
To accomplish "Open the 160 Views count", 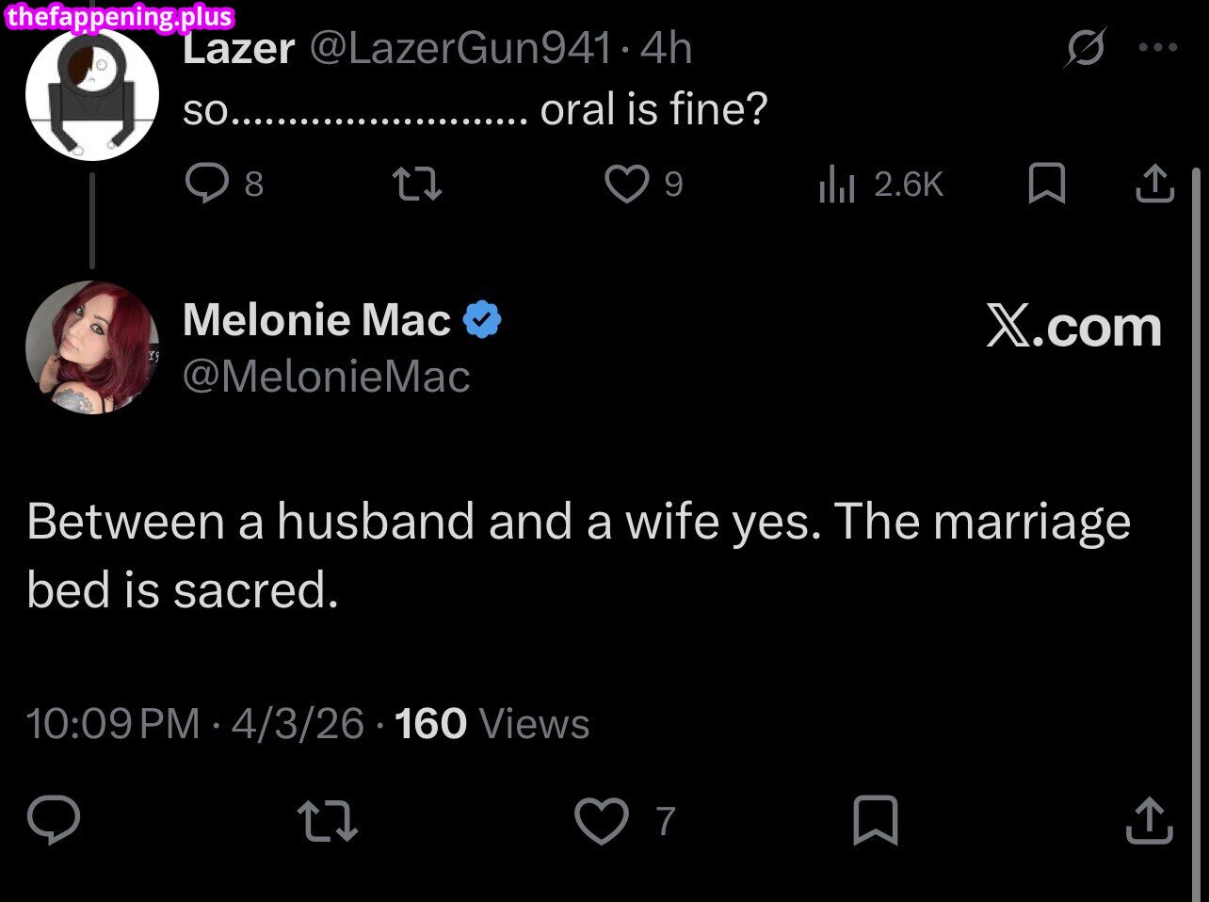I will coord(492,724).
